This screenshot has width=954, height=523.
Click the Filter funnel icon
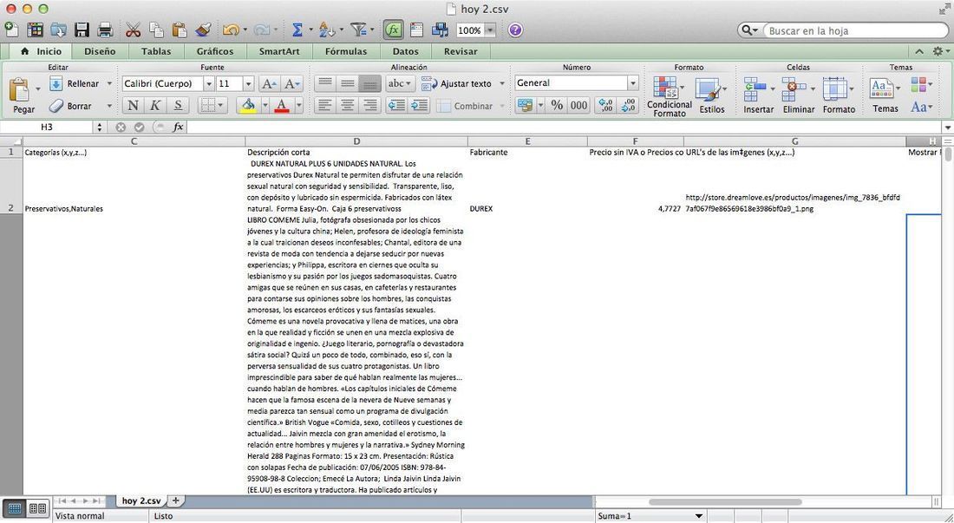(358, 29)
